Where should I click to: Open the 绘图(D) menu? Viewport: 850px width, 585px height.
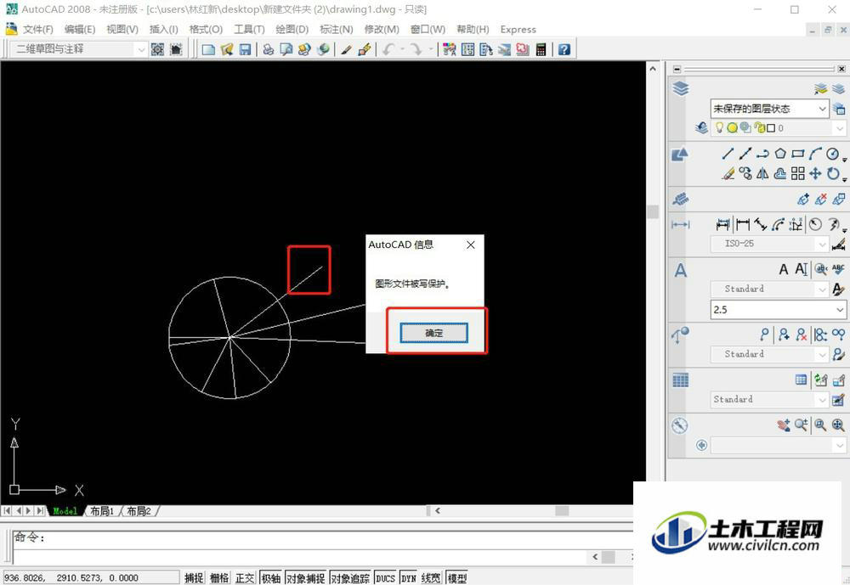click(x=292, y=29)
